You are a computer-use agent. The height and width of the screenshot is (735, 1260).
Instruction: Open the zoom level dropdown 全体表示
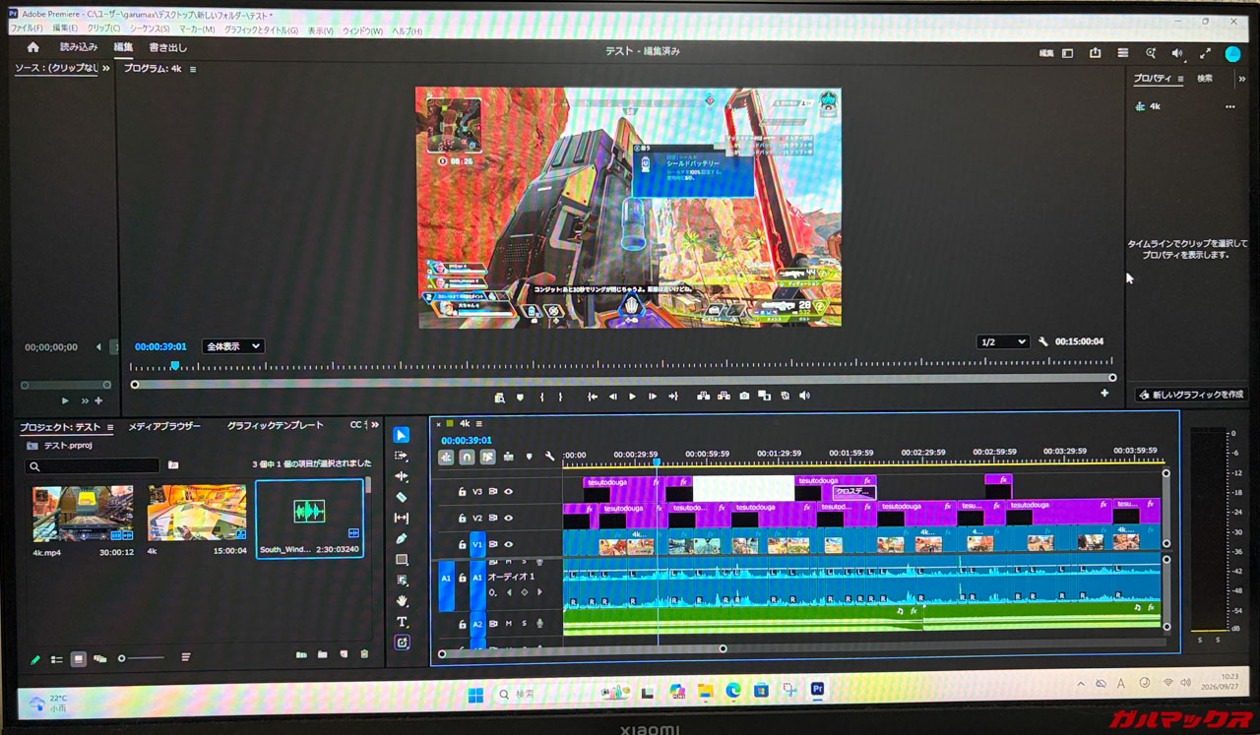(x=232, y=346)
